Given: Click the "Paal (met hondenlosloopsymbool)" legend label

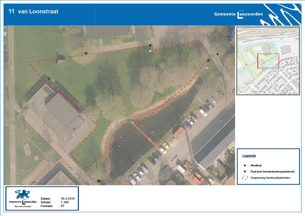Looking at the screenshot, I should click(x=272, y=171).
